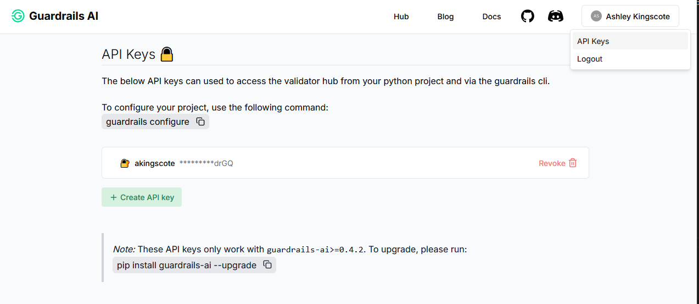Open the GitHub repository icon
The height and width of the screenshot is (304, 699).
527,16
